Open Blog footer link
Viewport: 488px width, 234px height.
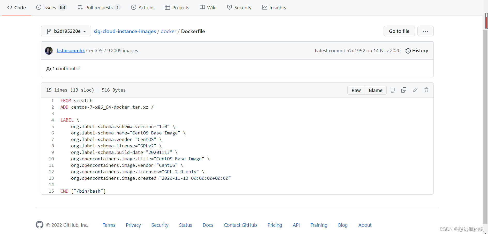(x=343, y=225)
